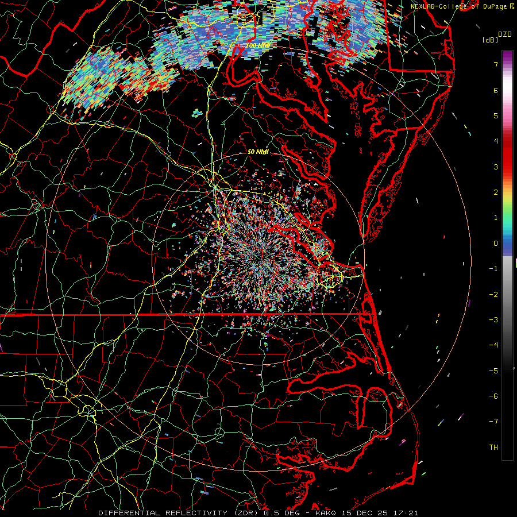Select the 7 dB scale label
This screenshot has height=517, width=517.
(496, 64)
